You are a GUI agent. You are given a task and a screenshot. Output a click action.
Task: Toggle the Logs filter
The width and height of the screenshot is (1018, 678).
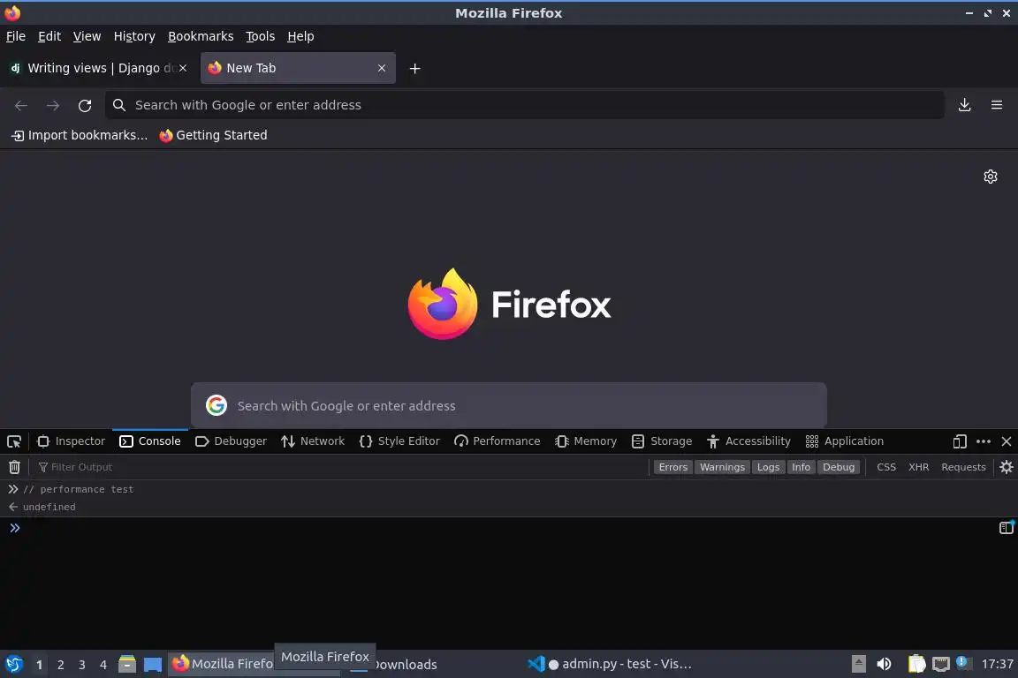coord(768,467)
